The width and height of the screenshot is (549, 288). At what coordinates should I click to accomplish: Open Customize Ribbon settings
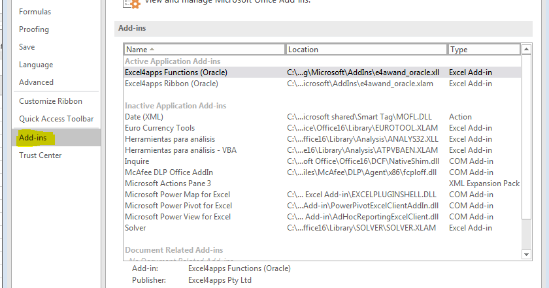(51, 101)
